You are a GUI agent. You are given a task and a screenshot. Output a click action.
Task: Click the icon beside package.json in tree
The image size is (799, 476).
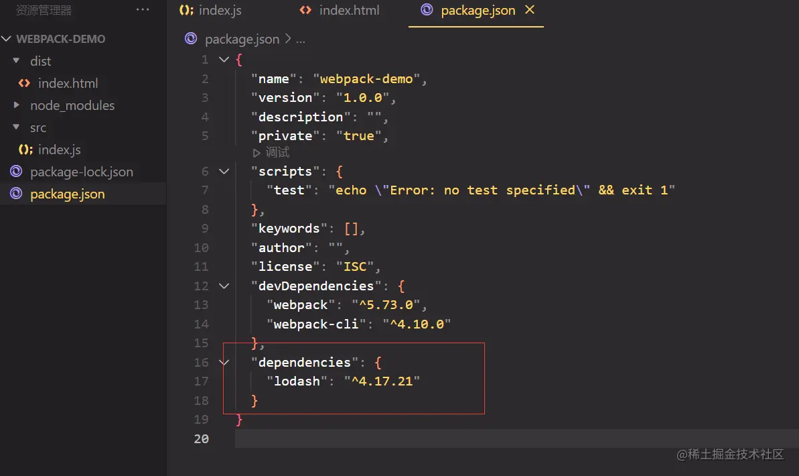[x=16, y=194]
